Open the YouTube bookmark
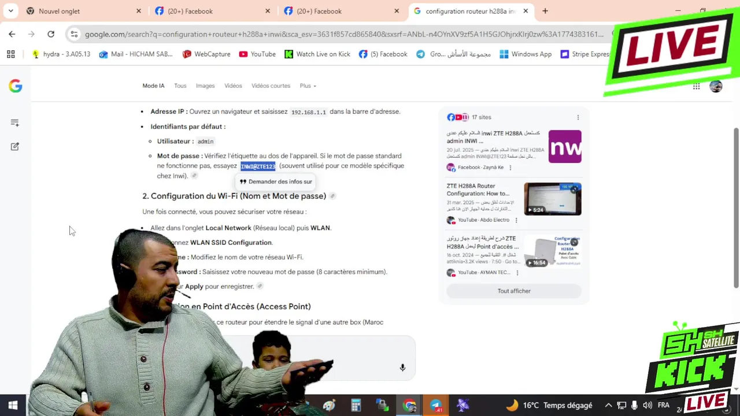740x416 pixels. click(257, 54)
